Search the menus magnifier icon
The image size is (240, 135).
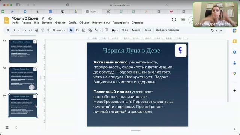click(8, 30)
